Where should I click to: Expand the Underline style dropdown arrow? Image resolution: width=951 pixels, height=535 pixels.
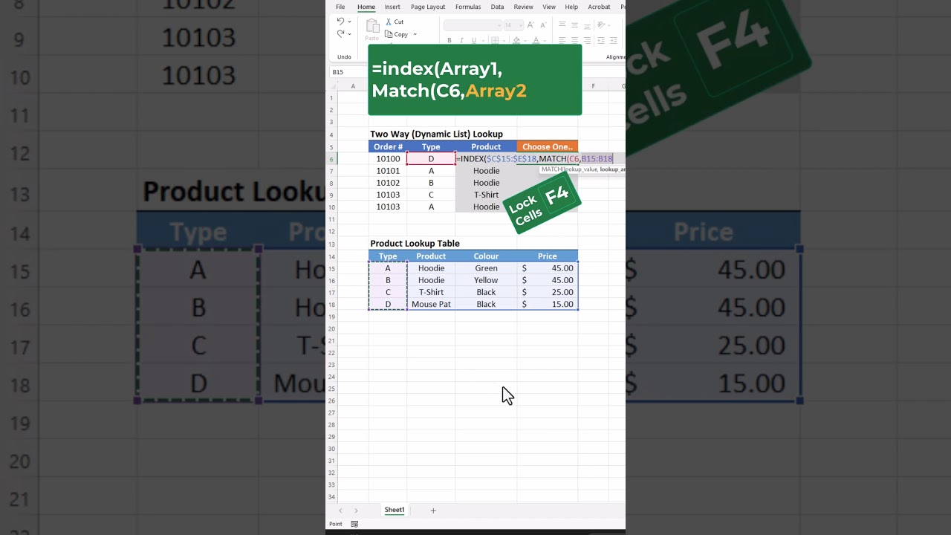point(482,40)
